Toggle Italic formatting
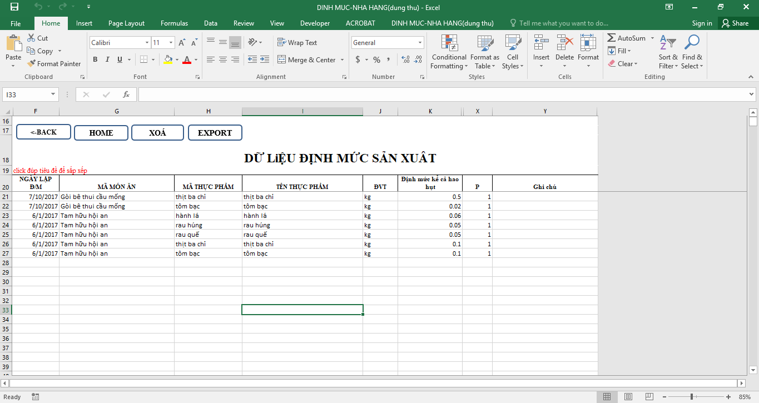 tap(107, 60)
